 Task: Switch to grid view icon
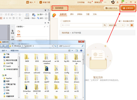132,25
